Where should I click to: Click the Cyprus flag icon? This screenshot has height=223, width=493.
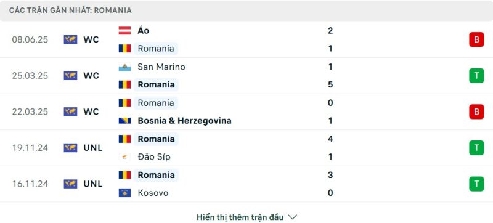[x=124, y=156]
